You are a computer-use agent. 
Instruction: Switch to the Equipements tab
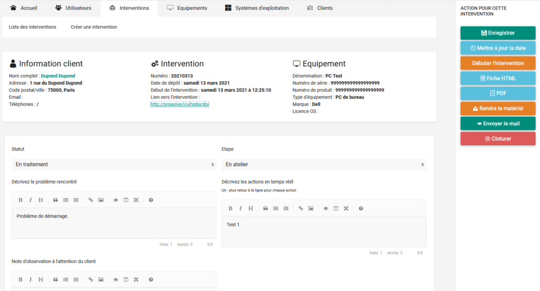187,8
